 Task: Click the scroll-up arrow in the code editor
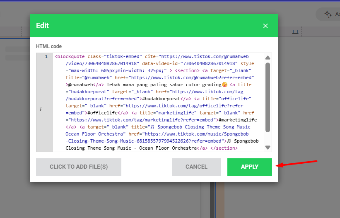coord(268,58)
